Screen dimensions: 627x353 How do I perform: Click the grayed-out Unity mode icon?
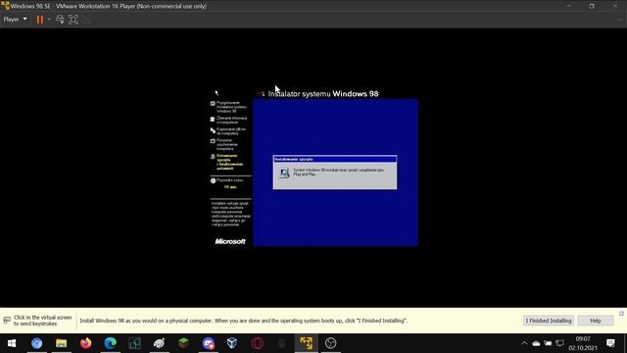[x=87, y=20]
